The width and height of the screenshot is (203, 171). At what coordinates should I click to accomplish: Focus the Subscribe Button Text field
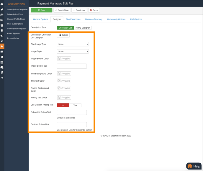[x=72, y=112]
